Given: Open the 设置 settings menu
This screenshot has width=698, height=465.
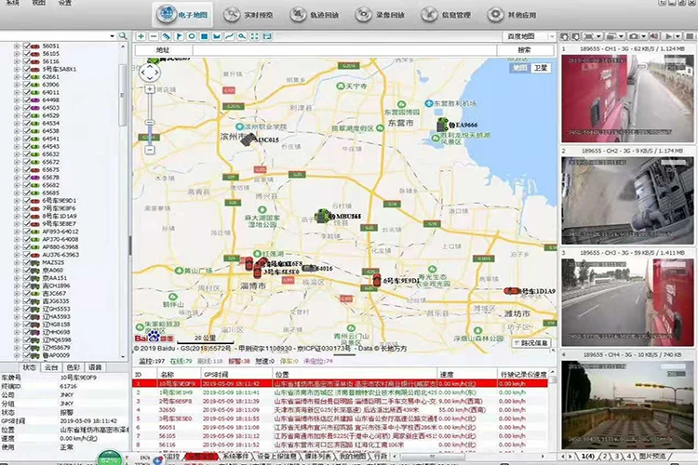Looking at the screenshot, I should 65,3.
